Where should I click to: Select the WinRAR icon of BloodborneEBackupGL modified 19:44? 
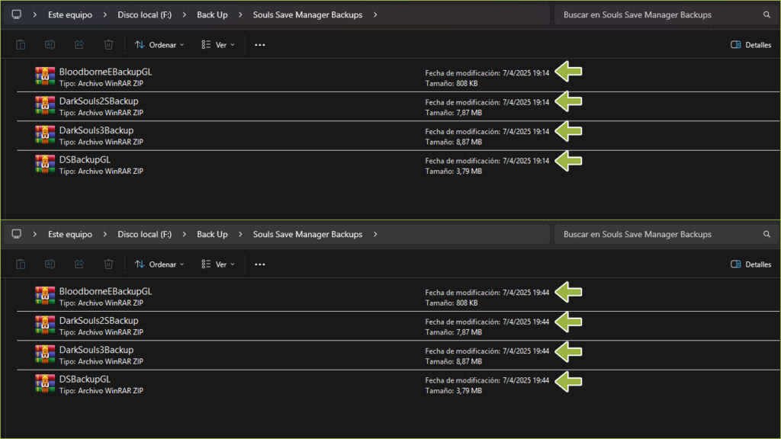pos(45,296)
